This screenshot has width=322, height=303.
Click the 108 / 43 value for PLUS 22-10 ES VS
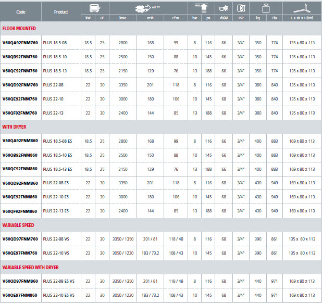click(176, 295)
